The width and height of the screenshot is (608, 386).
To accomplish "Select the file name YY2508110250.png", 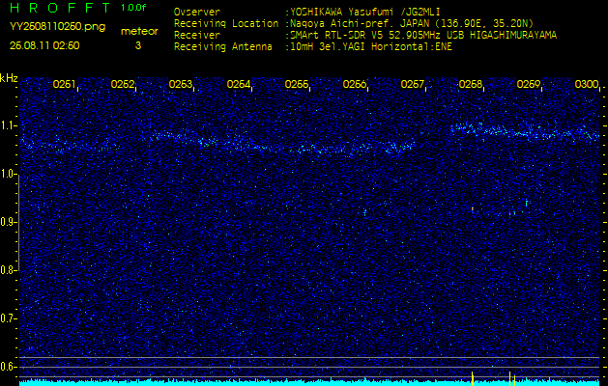I will click(x=57, y=27).
